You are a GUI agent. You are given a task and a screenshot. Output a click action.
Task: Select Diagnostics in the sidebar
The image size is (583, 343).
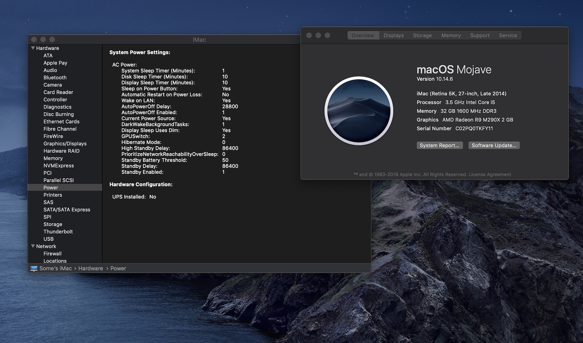pos(58,107)
